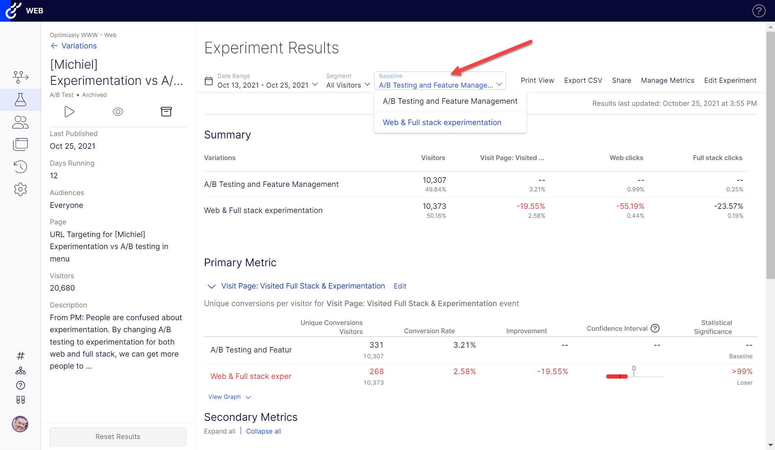The height and width of the screenshot is (450, 775).
Task: Click the Improvement column header
Action: [526, 331]
